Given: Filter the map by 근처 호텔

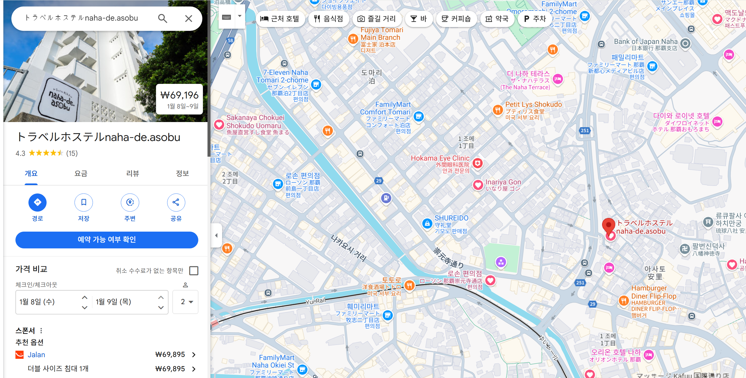Looking at the screenshot, I should tap(280, 19).
